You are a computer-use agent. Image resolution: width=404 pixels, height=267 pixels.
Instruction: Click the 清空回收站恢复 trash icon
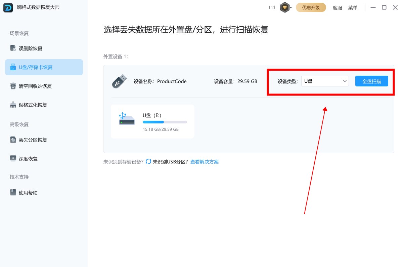pos(13,86)
